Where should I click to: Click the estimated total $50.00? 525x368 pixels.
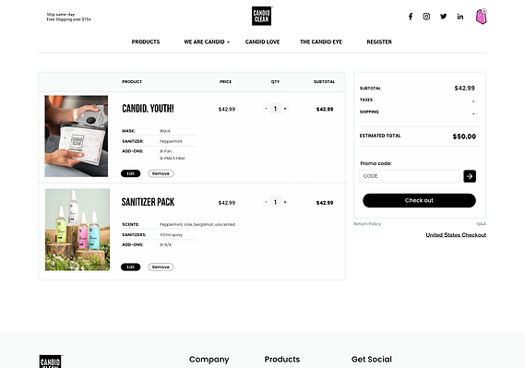[x=464, y=137]
